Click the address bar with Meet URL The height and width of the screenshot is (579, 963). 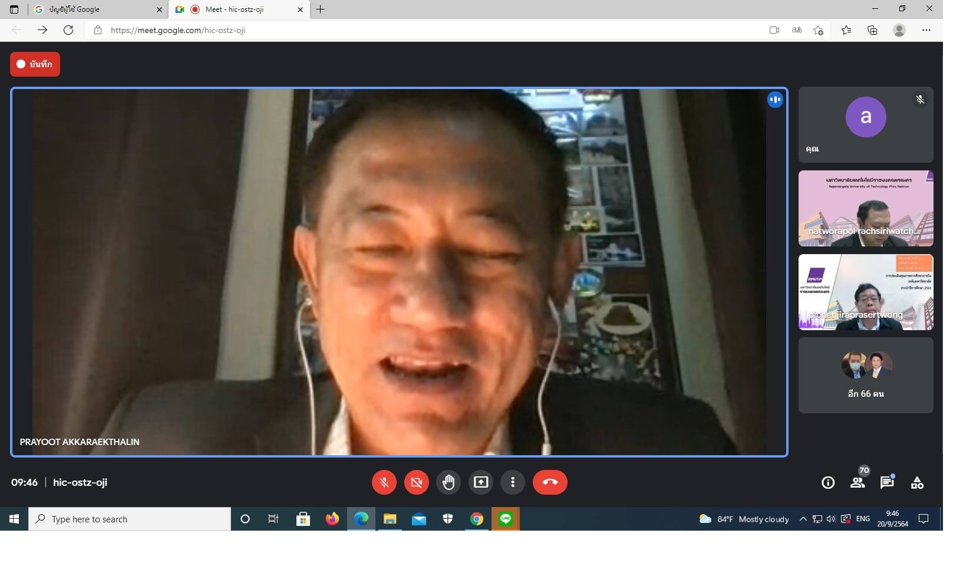[x=413, y=30]
